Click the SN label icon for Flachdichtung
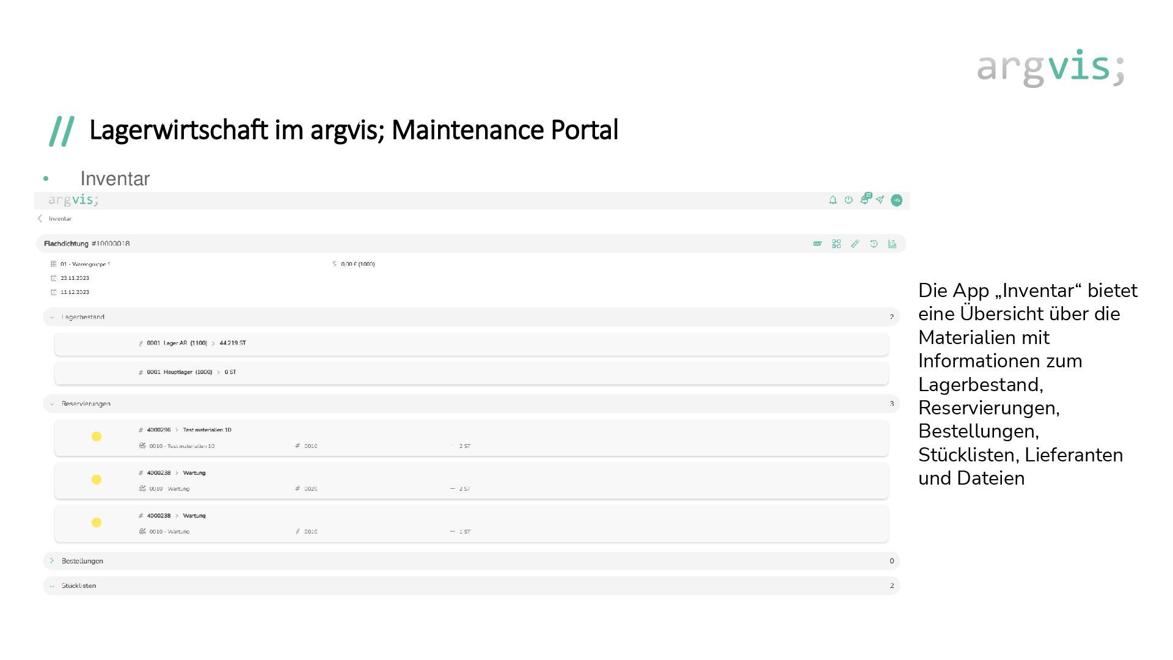The height and width of the screenshot is (660, 1173). (817, 244)
